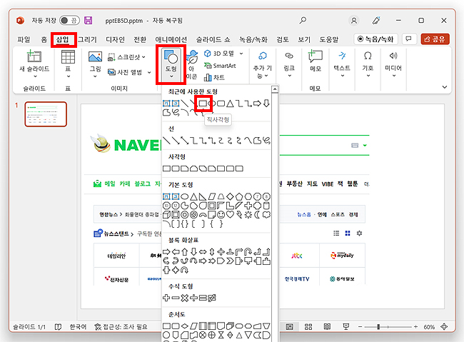The height and width of the screenshot is (342, 464).
Task: Switch to the 애니메이션 tab
Action: (x=171, y=39)
